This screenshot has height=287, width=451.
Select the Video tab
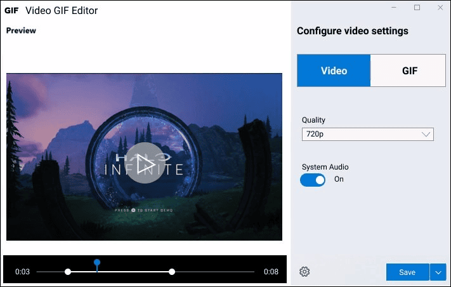334,70
